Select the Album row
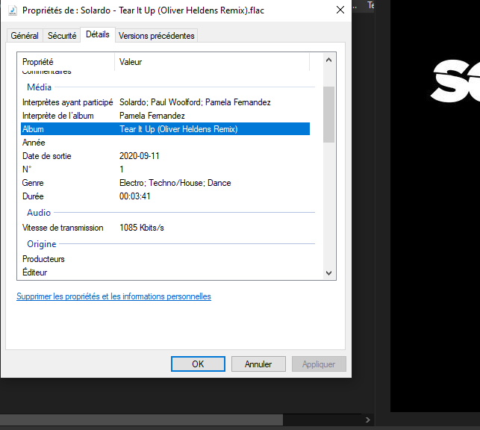480x430 pixels. point(165,129)
